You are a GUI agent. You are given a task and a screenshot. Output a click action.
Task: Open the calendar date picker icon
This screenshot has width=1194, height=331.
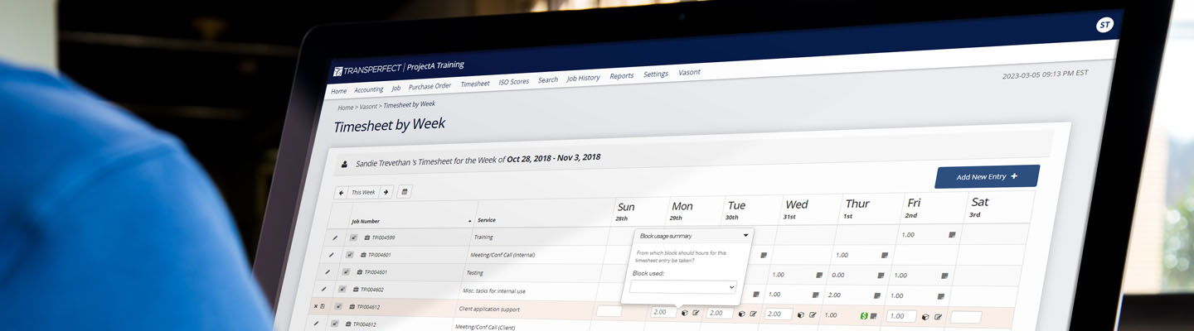(x=404, y=191)
